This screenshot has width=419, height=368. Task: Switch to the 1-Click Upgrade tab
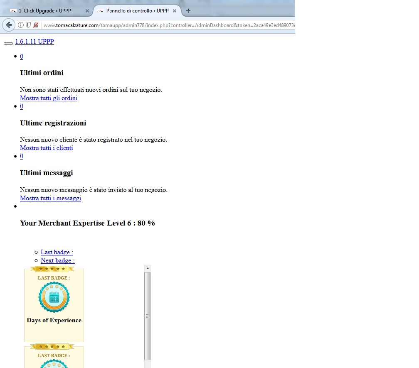[44, 11]
